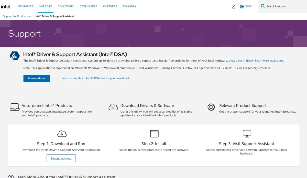Click the Intel Driver & Support Assistant (Intel DSA) heading
Image resolution: width=307 pixels, height=178 pixels.
click(75, 54)
